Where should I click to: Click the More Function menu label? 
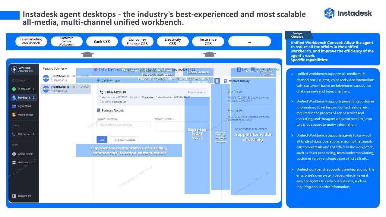pyautogui.click(x=26, y=115)
